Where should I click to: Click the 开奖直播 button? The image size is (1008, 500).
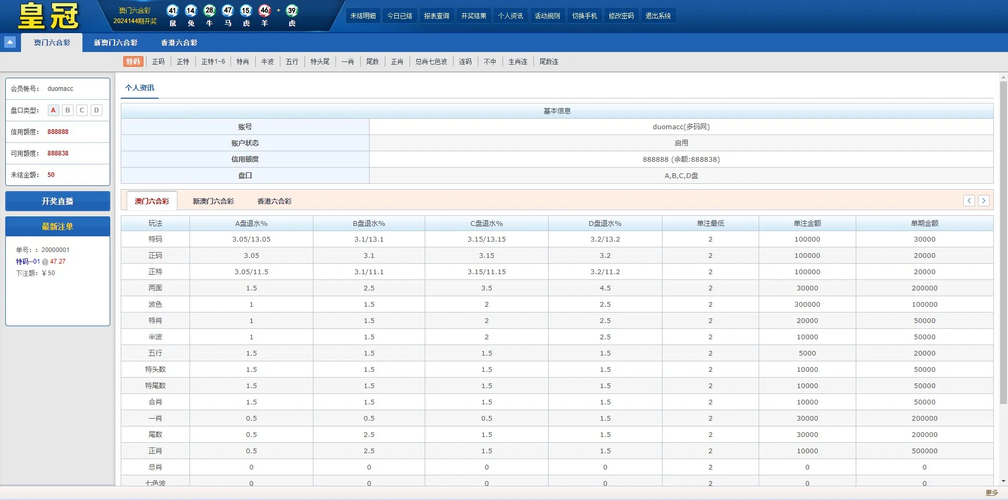[x=58, y=201]
